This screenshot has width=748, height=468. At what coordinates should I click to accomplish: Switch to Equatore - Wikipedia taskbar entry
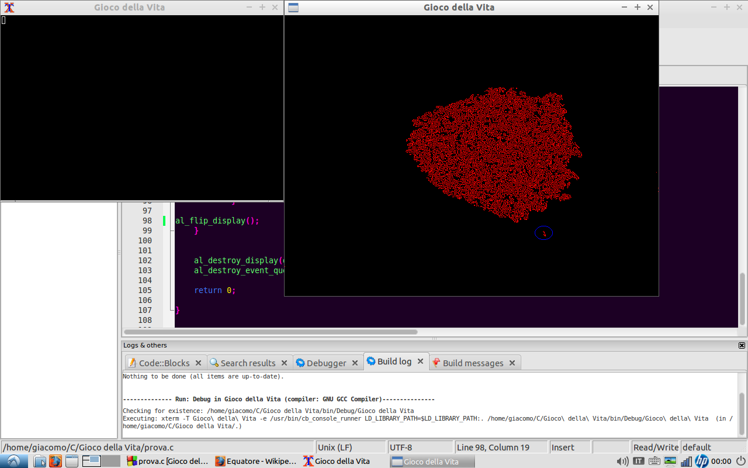(256, 462)
